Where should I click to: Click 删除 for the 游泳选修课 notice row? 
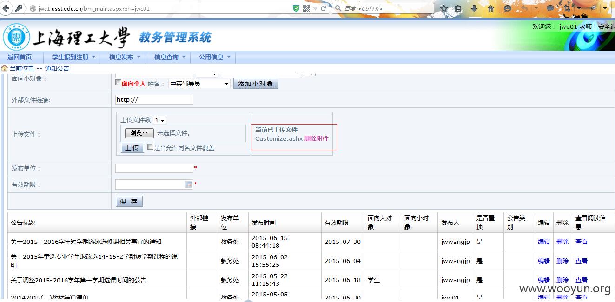pos(562,242)
